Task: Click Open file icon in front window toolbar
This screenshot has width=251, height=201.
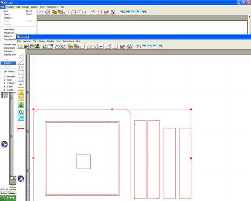Action: (x=26, y=46)
